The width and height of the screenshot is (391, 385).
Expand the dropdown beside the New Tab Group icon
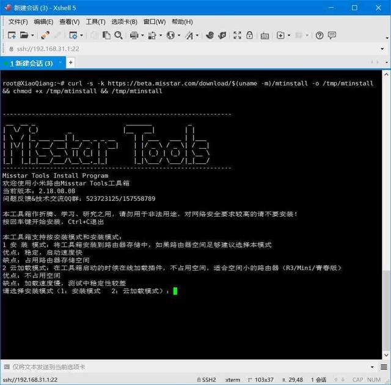pyautogui.click(x=289, y=36)
